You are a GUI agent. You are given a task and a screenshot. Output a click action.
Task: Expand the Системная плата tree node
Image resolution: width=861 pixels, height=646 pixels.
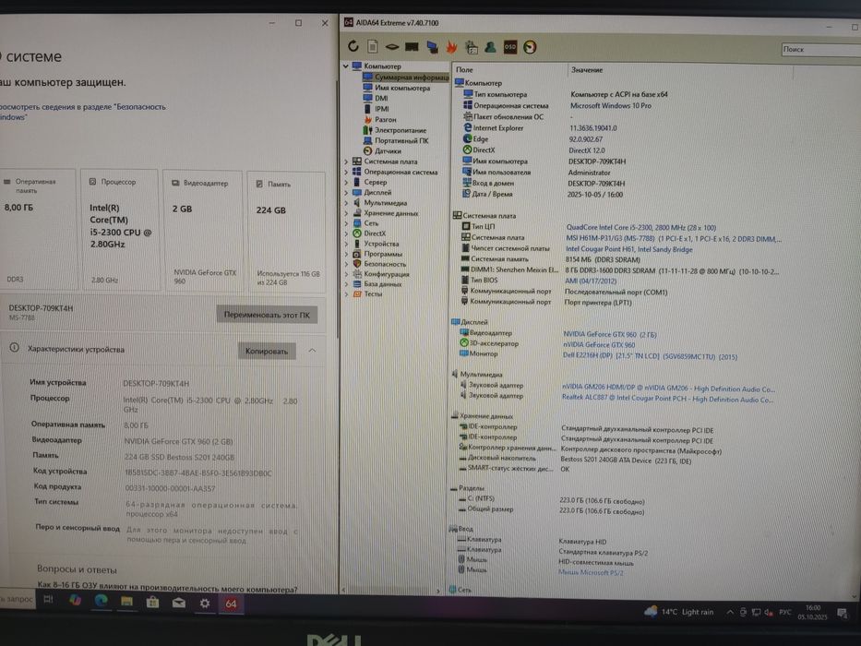point(346,161)
